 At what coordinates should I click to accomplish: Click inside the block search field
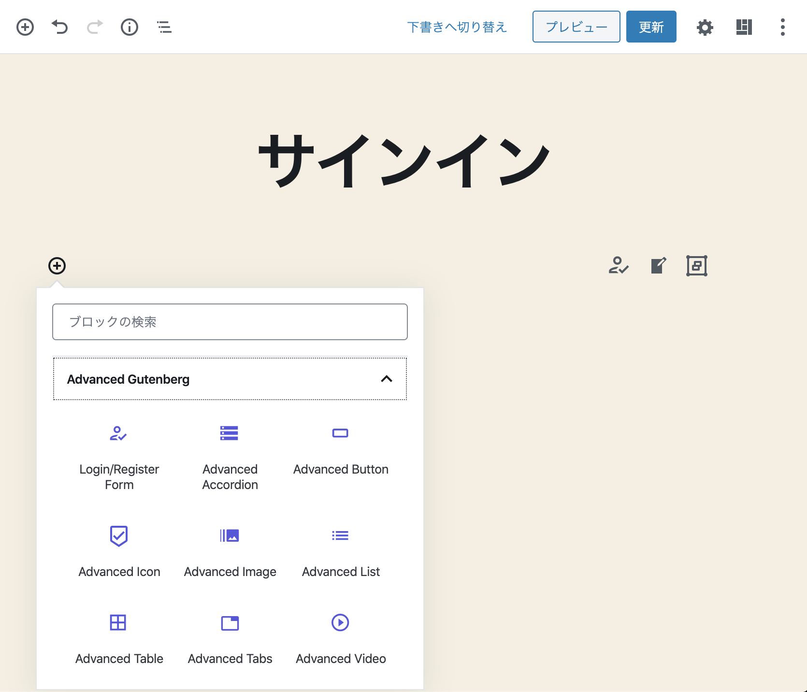pyautogui.click(x=230, y=321)
